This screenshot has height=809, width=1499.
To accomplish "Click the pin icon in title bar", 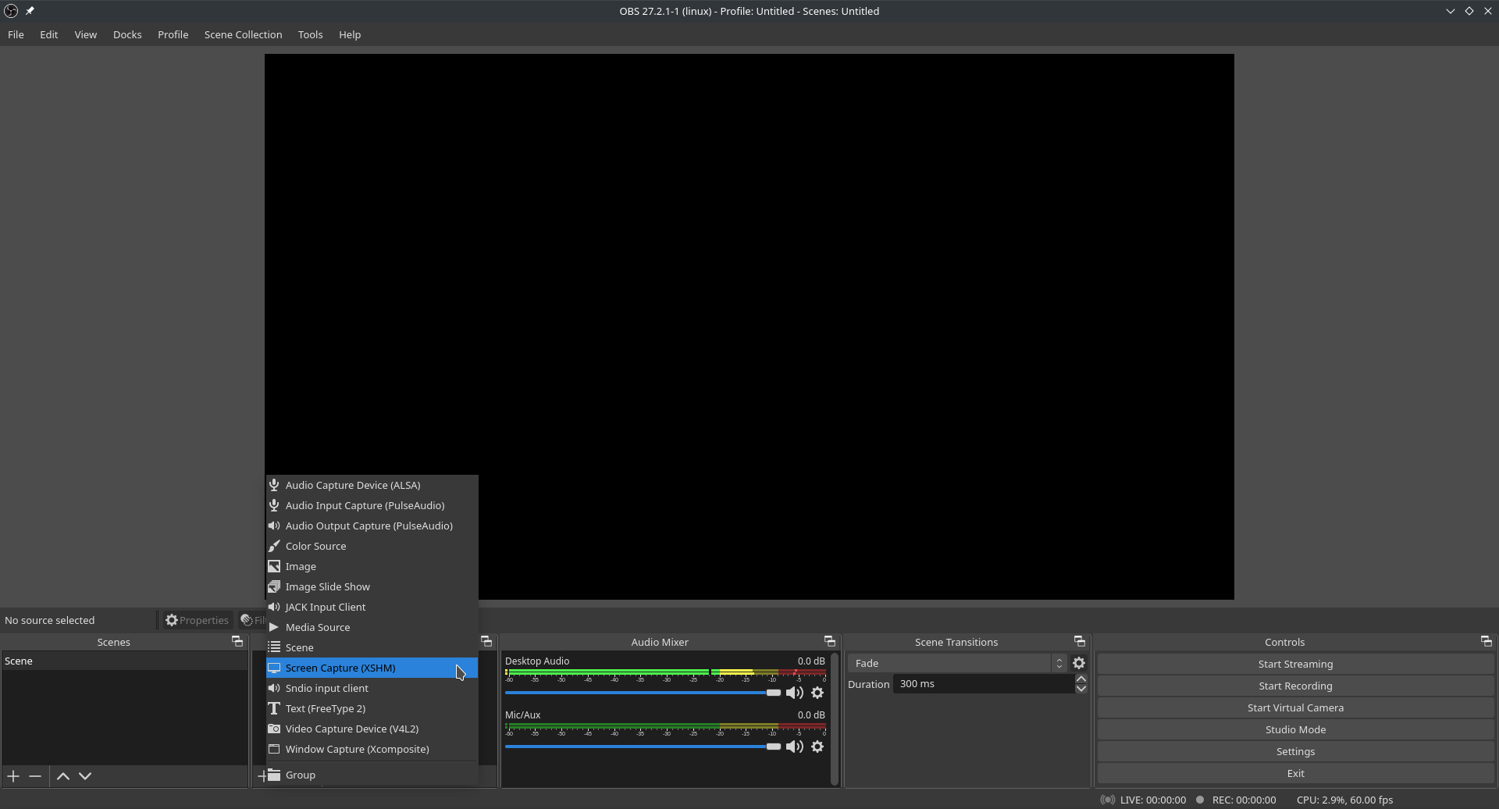I will pos(30,11).
